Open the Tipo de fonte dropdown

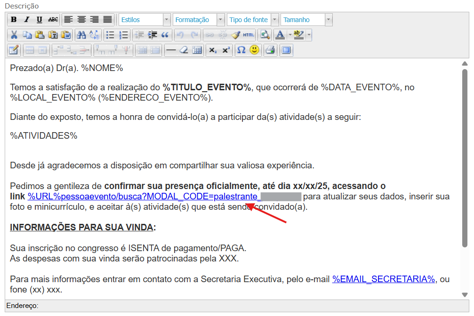pos(253,20)
